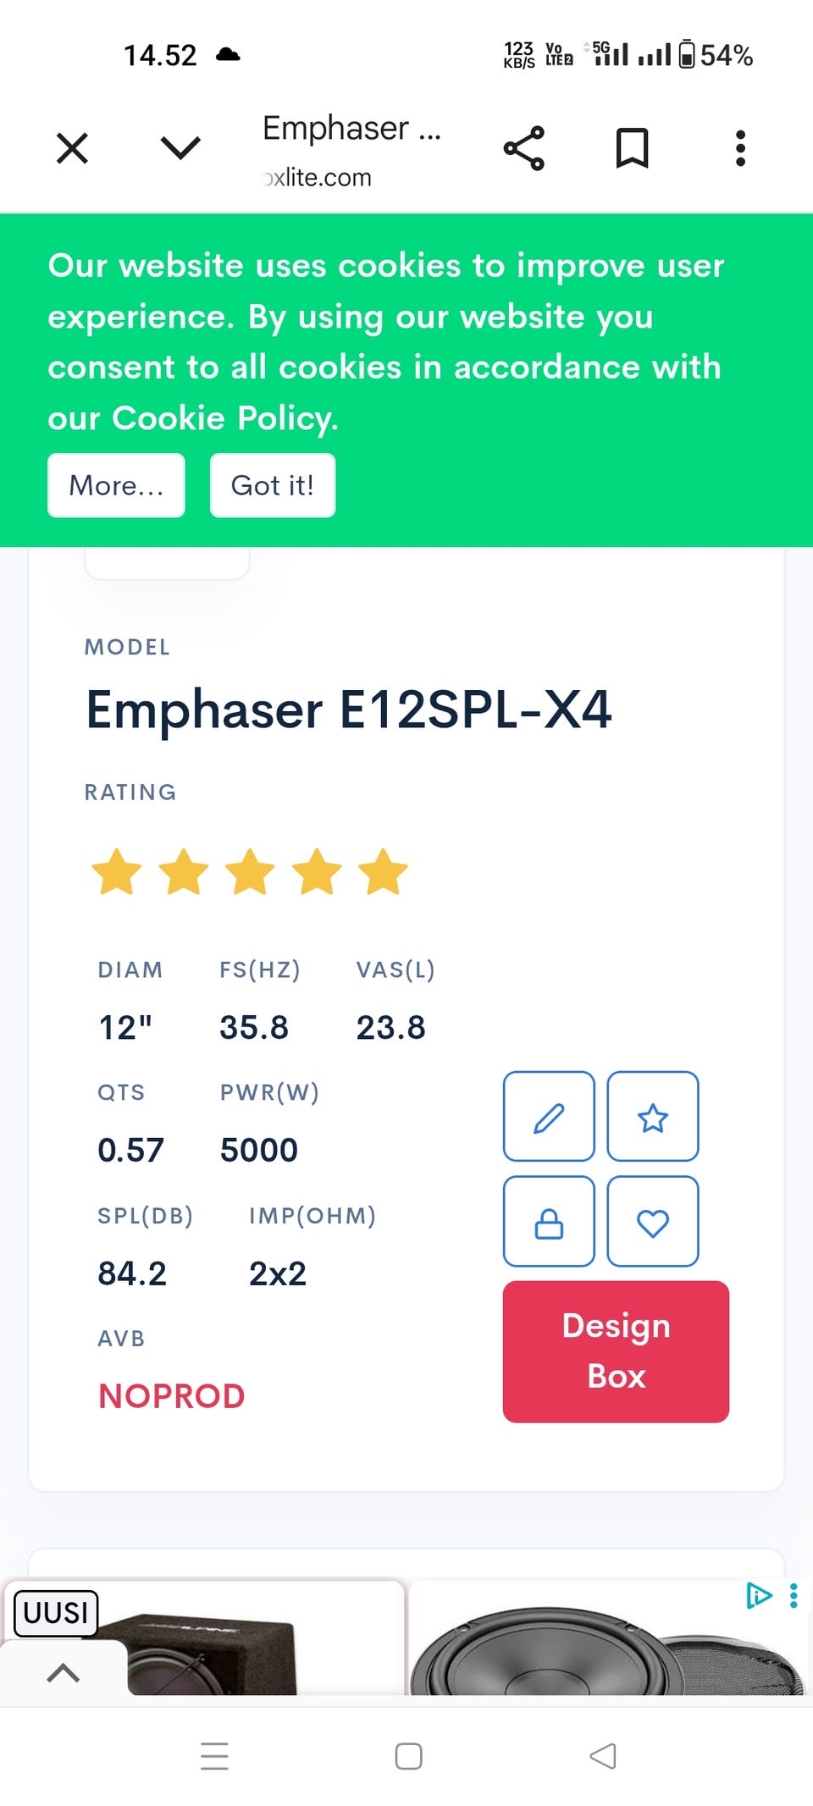Bookmark this page with bookmark icon
The width and height of the screenshot is (813, 1806).
632,149
